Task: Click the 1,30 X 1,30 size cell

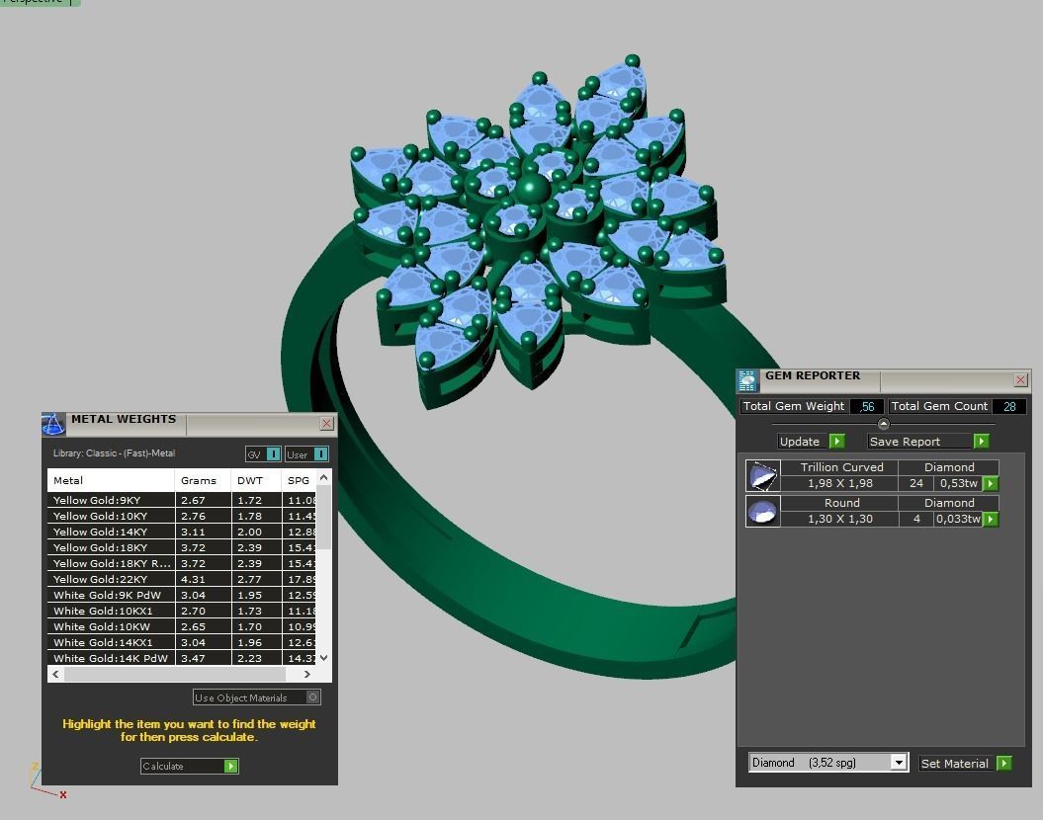Action: coord(840,519)
